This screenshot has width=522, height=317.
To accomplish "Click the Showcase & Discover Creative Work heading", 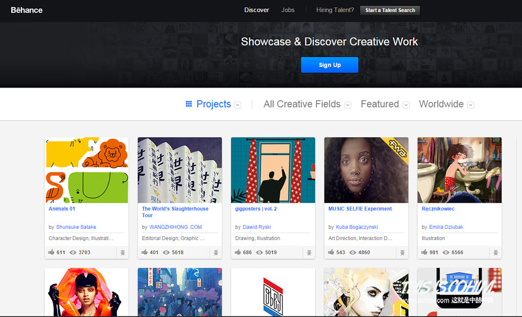I will coord(330,42).
